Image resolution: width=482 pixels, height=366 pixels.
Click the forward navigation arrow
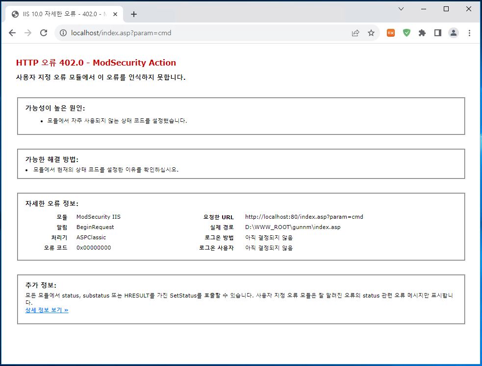pyautogui.click(x=28, y=33)
